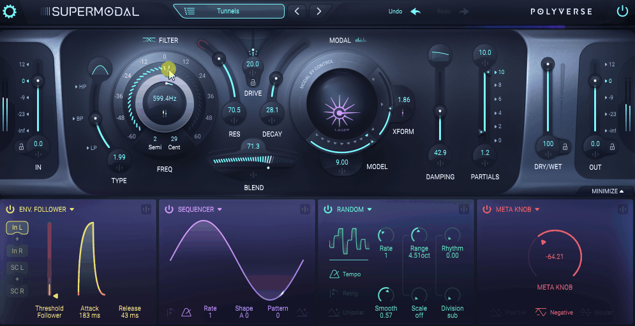Image resolution: width=635 pixels, height=326 pixels.
Task: Click the filter icon beside FILTER label
Action: tap(149, 40)
